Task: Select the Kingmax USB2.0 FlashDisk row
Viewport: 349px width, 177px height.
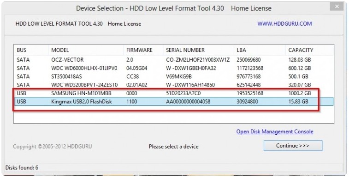Action: (x=174, y=102)
